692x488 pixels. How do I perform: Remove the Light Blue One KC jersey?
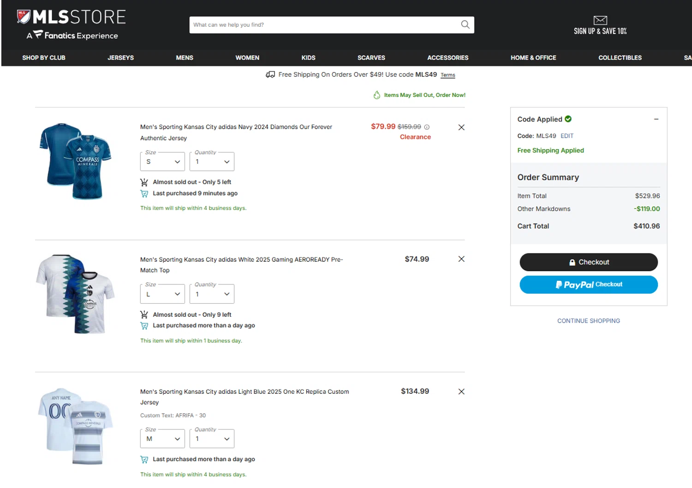point(461,392)
